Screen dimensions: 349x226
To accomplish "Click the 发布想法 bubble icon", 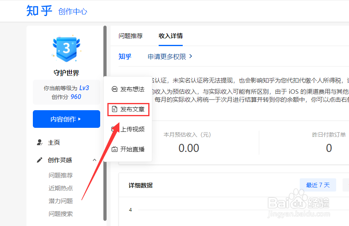I will click(x=115, y=89).
